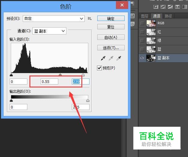Viewport: 188px width, 157px height.
Task: Switch to the 路径 tab
Action: tap(168, 16)
